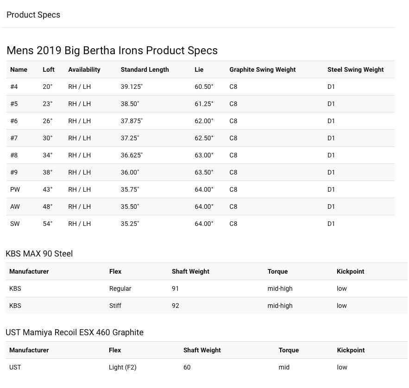Click mid-high torque in Regular flex row
This screenshot has width=409, height=388.
[x=280, y=288]
